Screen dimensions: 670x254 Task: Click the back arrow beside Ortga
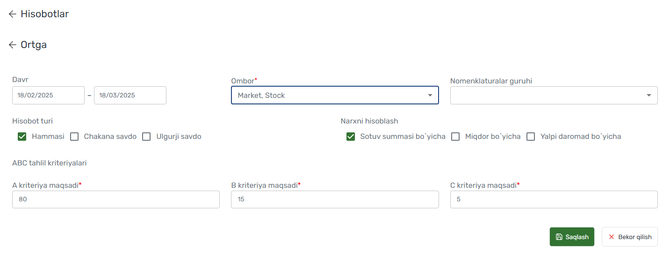[13, 45]
